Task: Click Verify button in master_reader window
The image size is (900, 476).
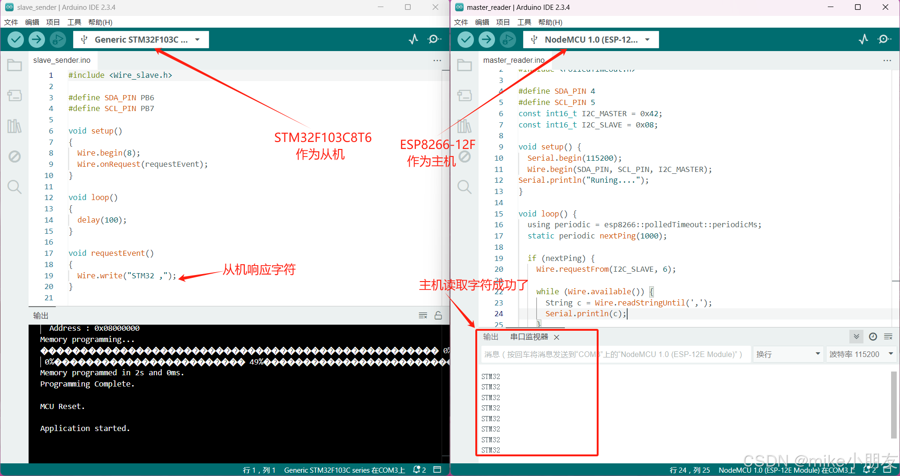Action: point(465,39)
